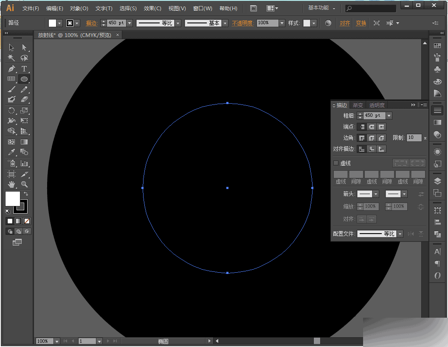This screenshot has width=448, height=347.
Task: Choose miter join in 边角 options
Action: coord(362,138)
